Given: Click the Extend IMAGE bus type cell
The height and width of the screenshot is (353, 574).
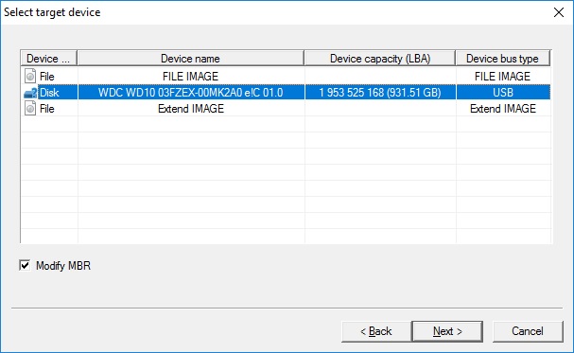Looking at the screenshot, I should [x=503, y=109].
